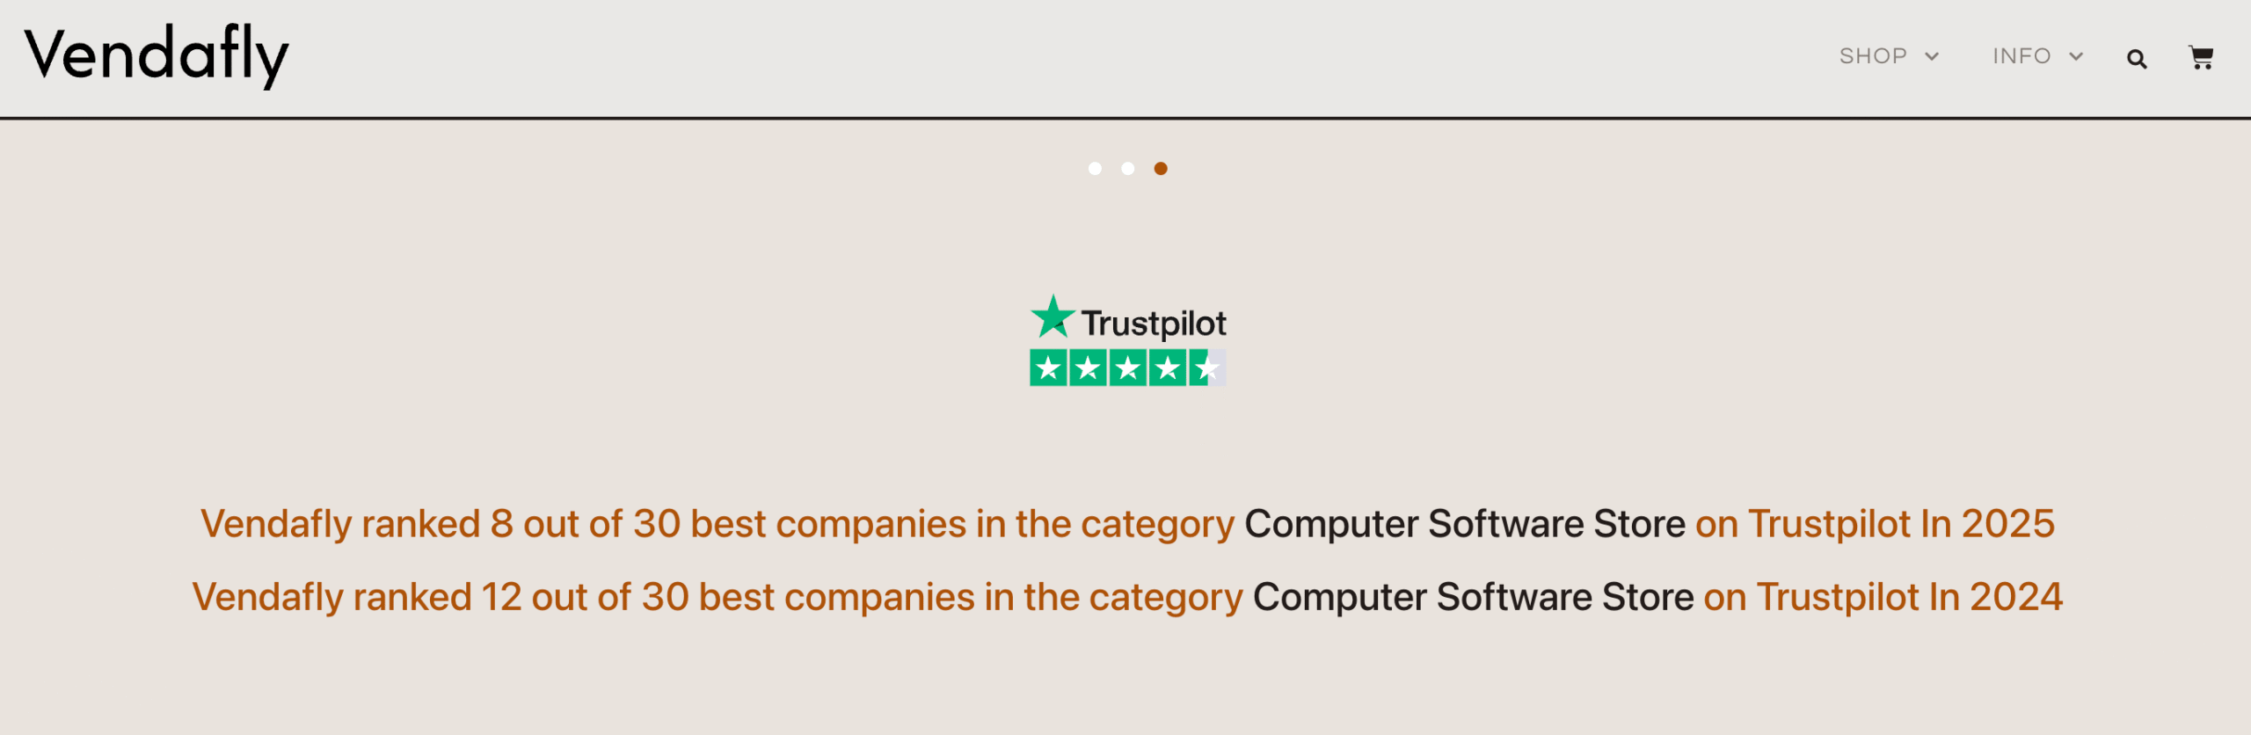Click the fourth green rating star
The image size is (2251, 735).
1168,367
